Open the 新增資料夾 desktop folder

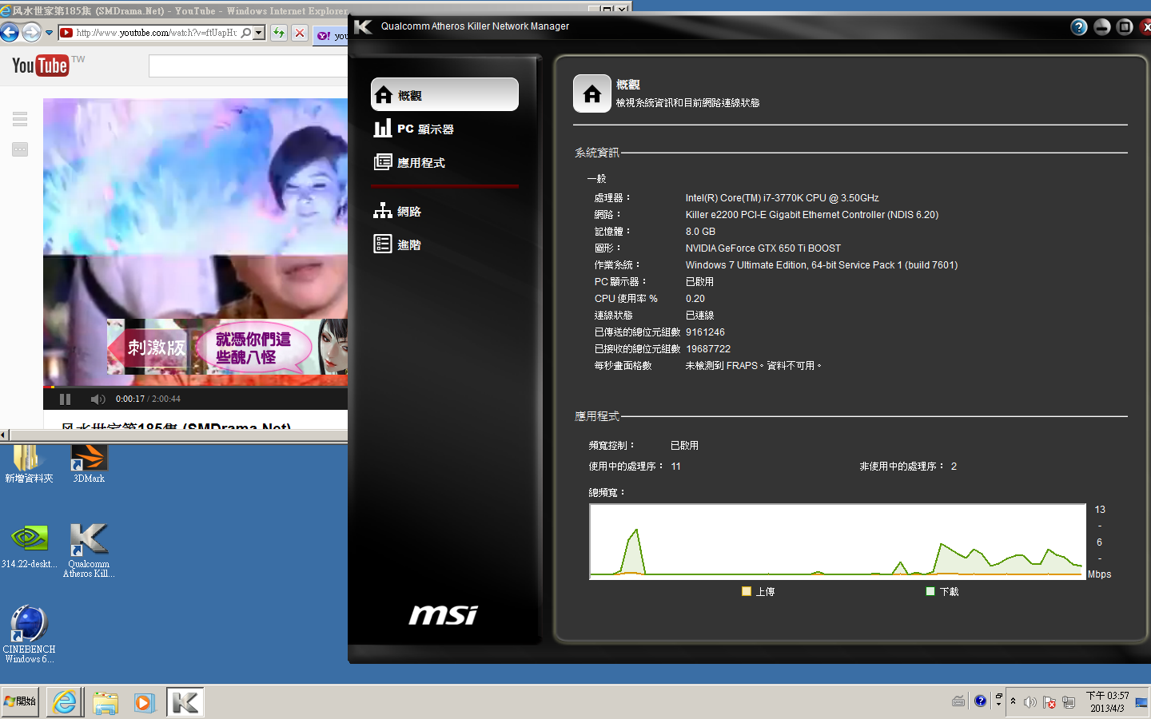28,464
